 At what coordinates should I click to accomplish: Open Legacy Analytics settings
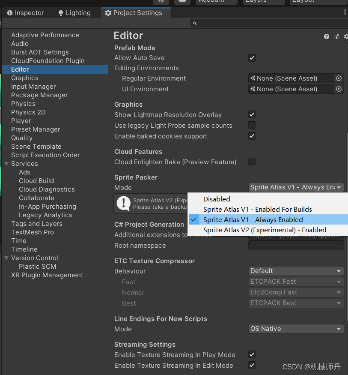[x=45, y=215]
